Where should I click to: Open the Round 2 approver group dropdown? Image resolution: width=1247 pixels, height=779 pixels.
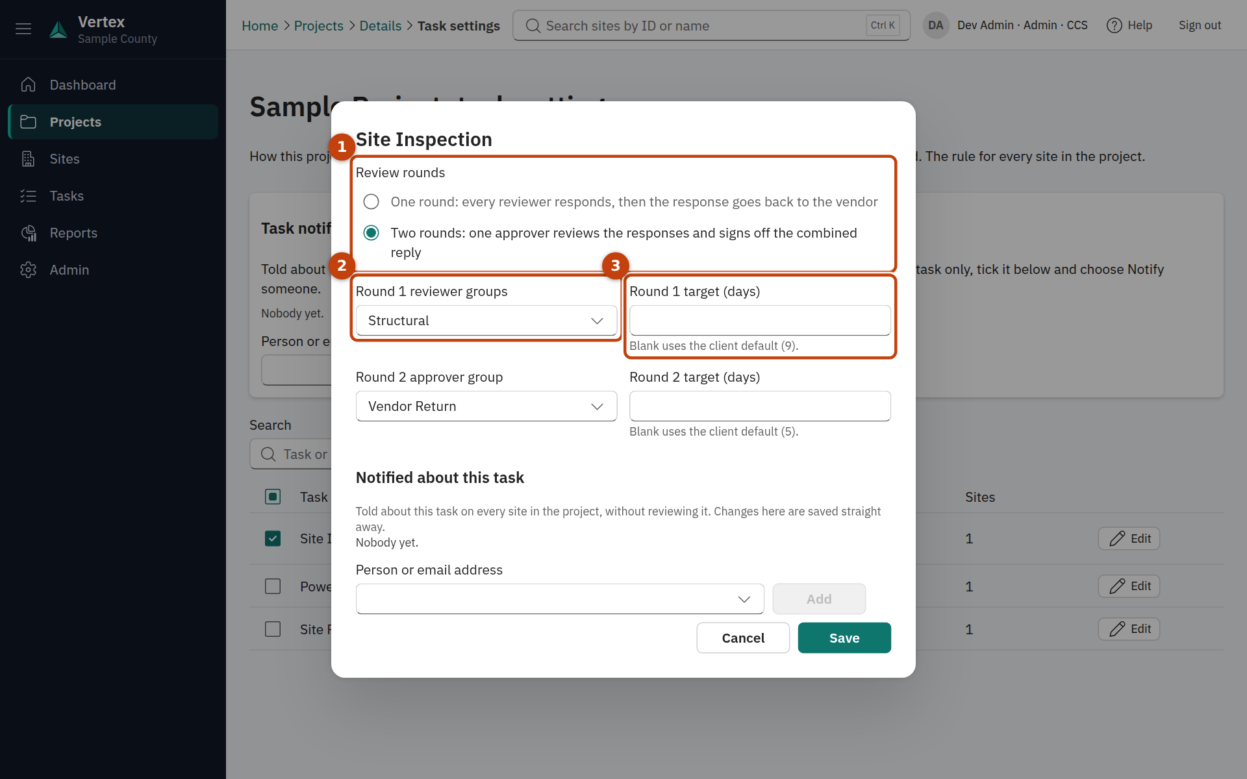pos(486,406)
